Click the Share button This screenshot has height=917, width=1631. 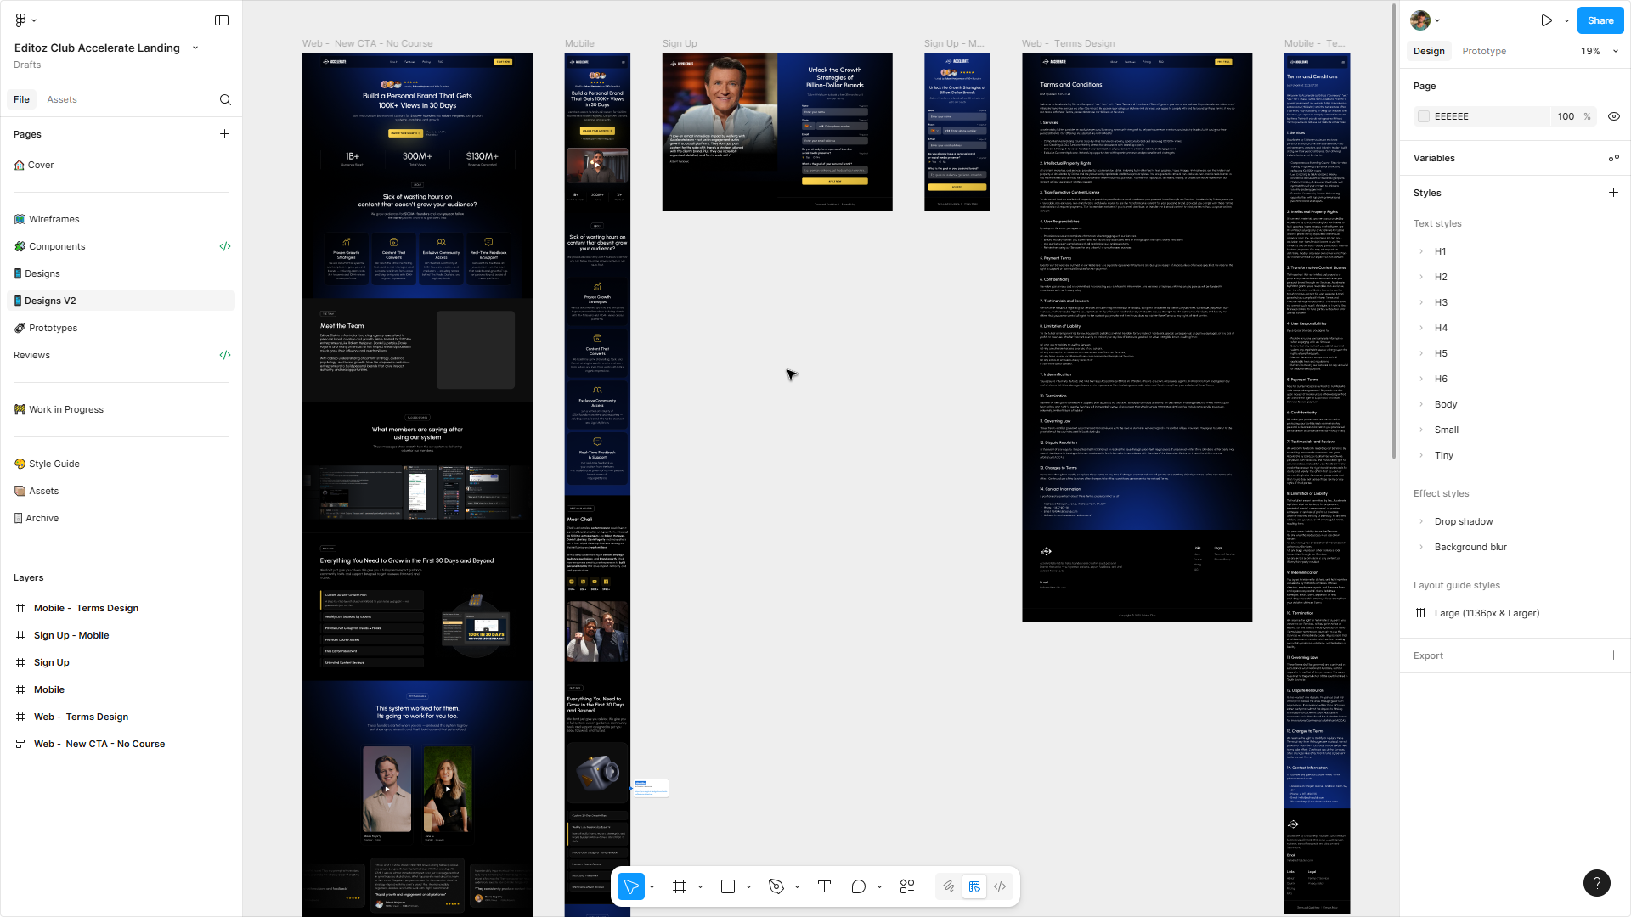point(1600,20)
